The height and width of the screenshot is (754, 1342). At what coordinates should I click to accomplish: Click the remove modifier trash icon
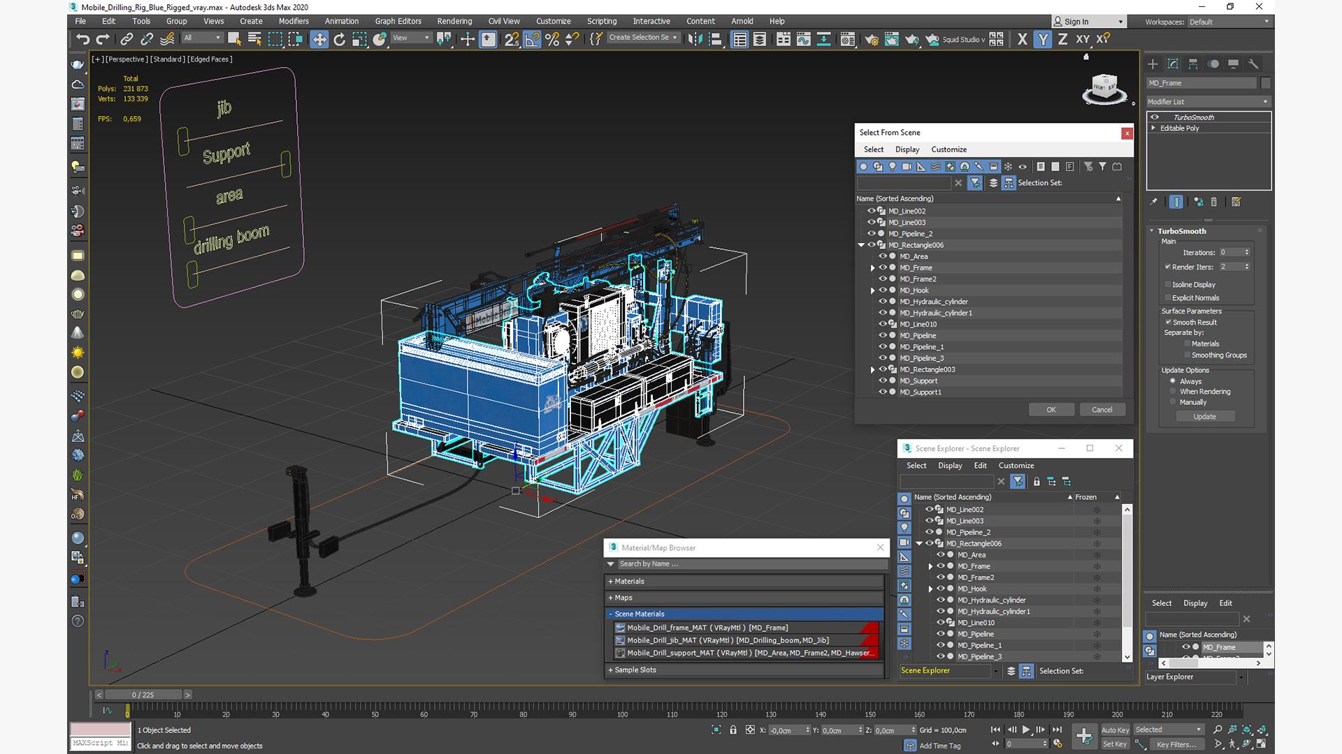pos(1214,202)
